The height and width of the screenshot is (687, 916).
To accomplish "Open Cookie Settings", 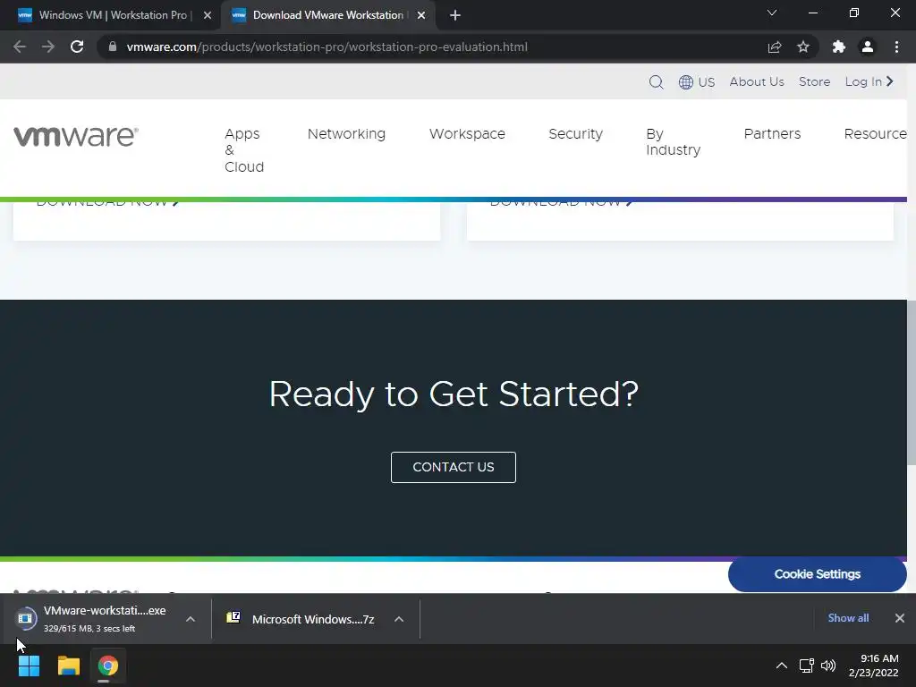I will tap(818, 574).
